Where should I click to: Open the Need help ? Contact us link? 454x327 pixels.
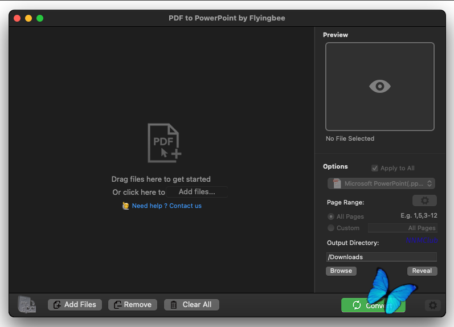click(x=167, y=206)
